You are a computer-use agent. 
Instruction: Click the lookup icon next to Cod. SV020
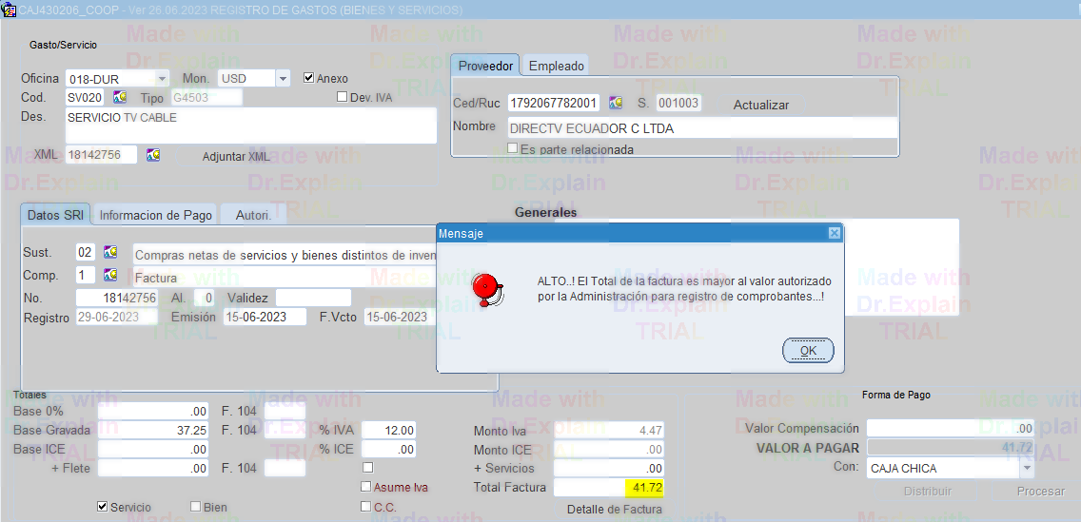(x=120, y=98)
